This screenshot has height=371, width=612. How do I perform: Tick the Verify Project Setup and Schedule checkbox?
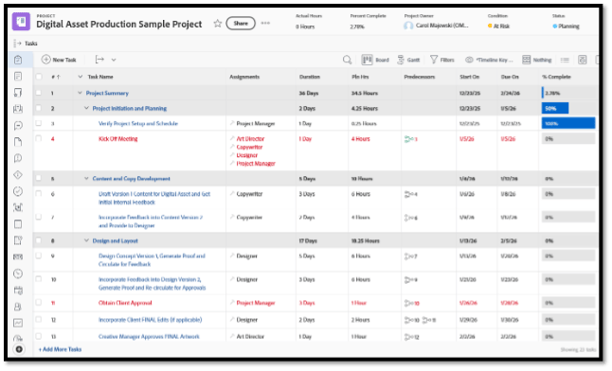[39, 123]
